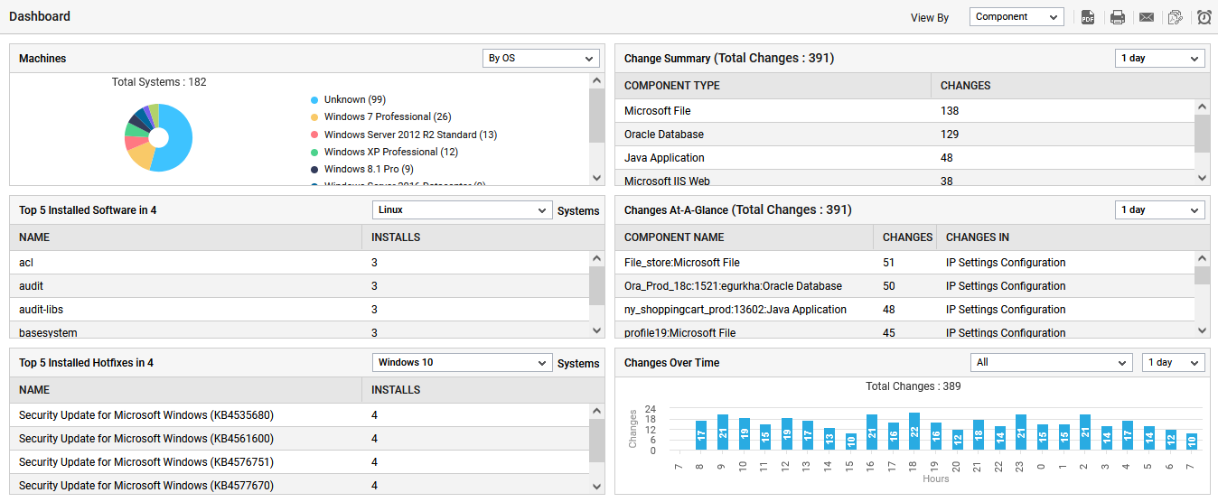The height and width of the screenshot is (502, 1218).
Task: Select the basesystem software row
Action: [299, 330]
